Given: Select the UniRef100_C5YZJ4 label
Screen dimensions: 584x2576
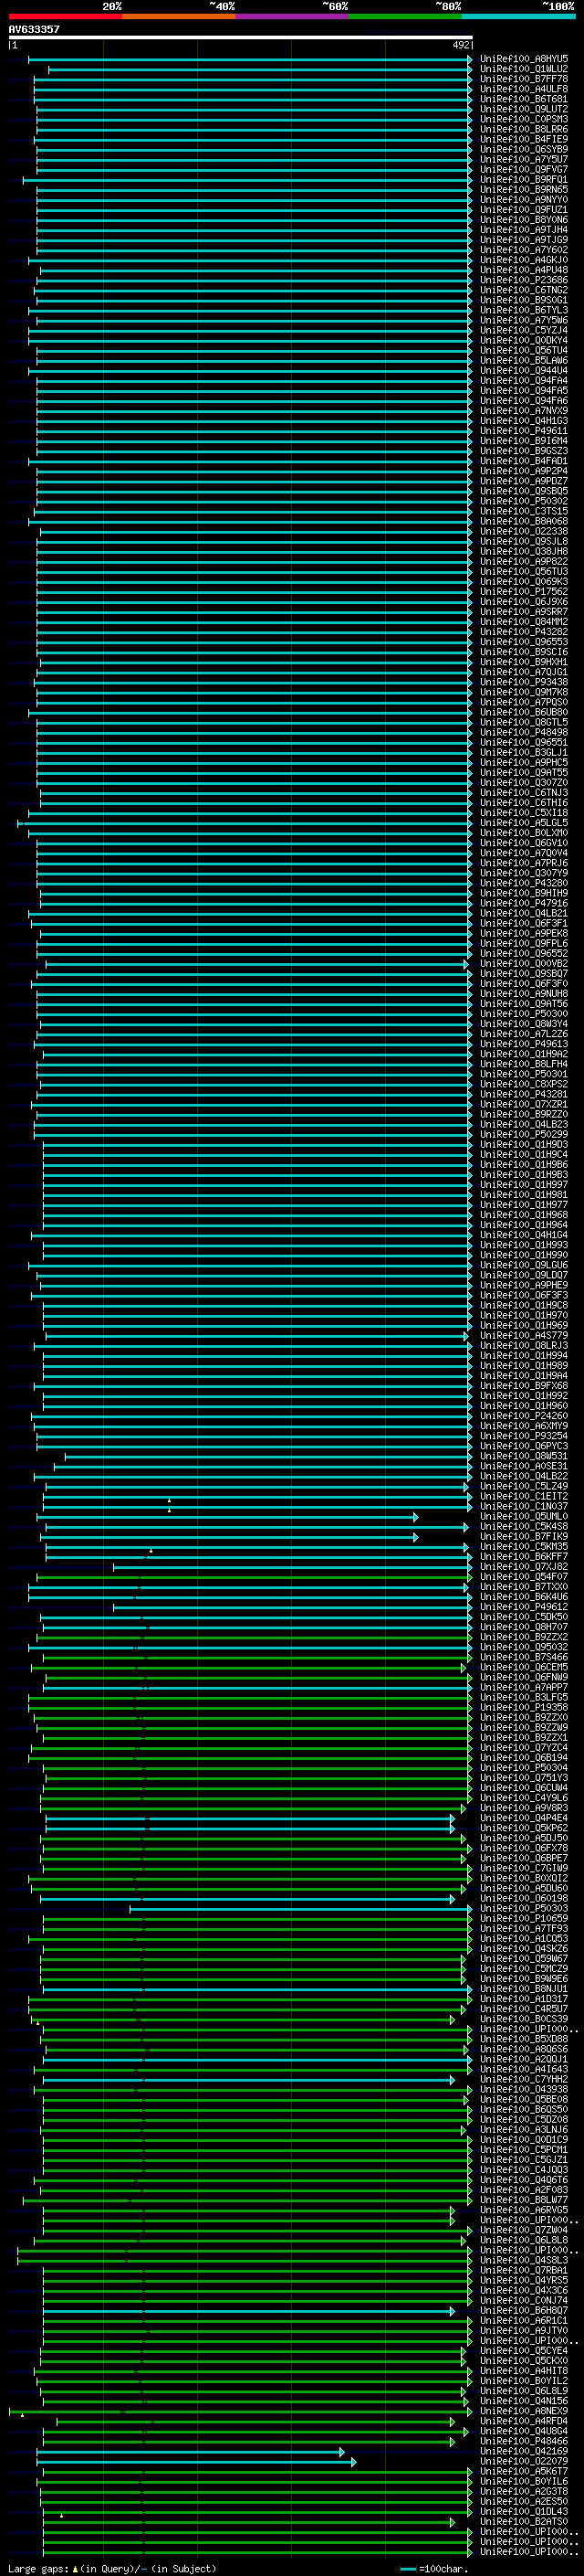Looking at the screenshot, I should coord(524,330).
